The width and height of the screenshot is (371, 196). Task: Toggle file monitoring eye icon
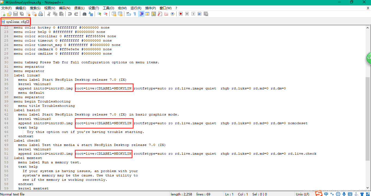tap(172, 14)
